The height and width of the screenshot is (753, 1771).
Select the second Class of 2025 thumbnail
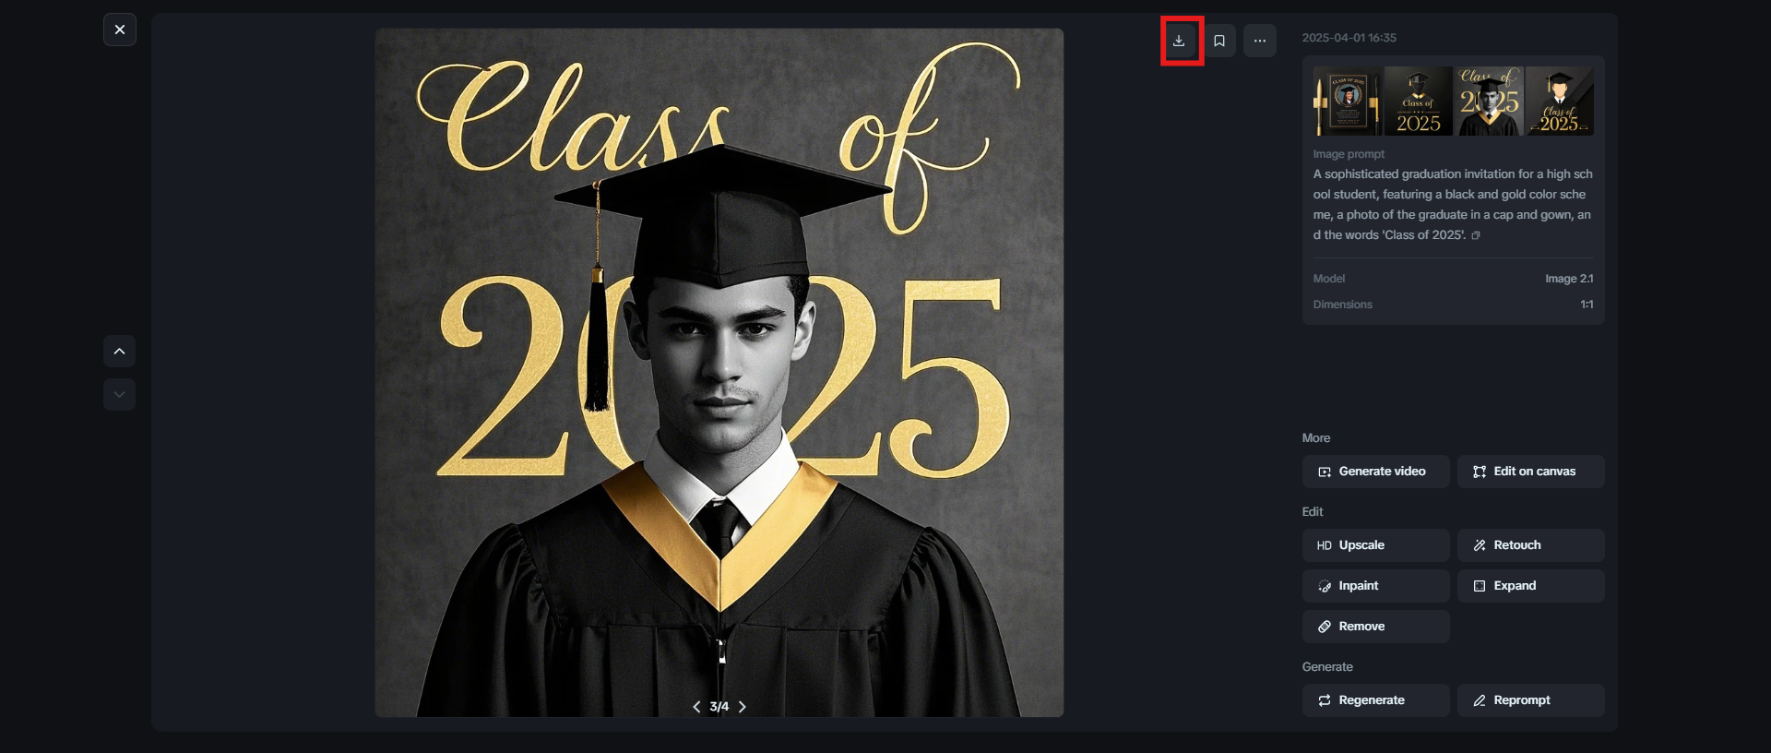[x=1418, y=102]
